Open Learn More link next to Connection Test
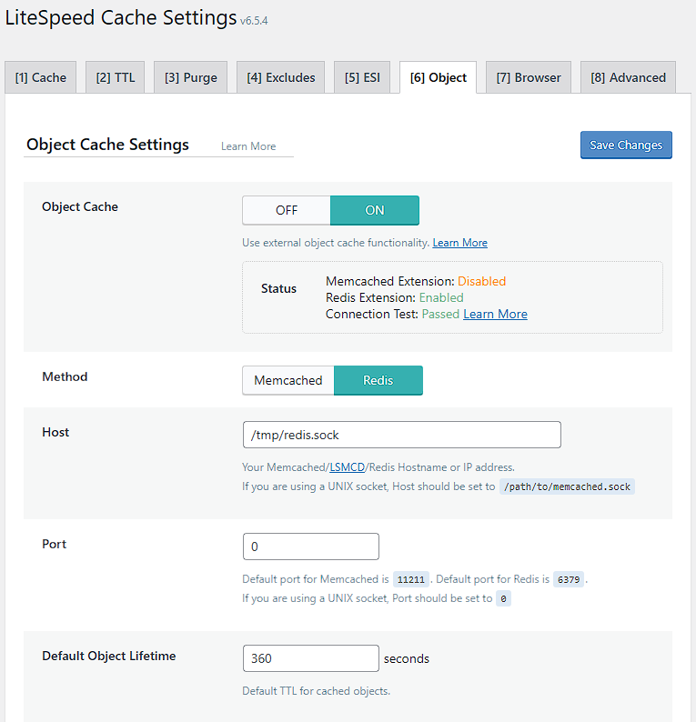 coord(495,314)
